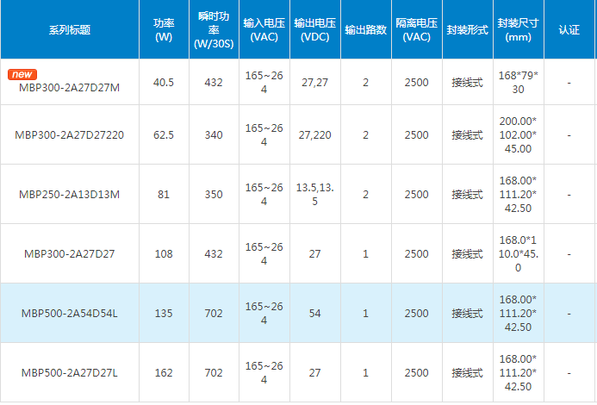Click the 封装形式 column header
Image resolution: width=597 pixels, height=405 pixels.
tap(467, 29)
